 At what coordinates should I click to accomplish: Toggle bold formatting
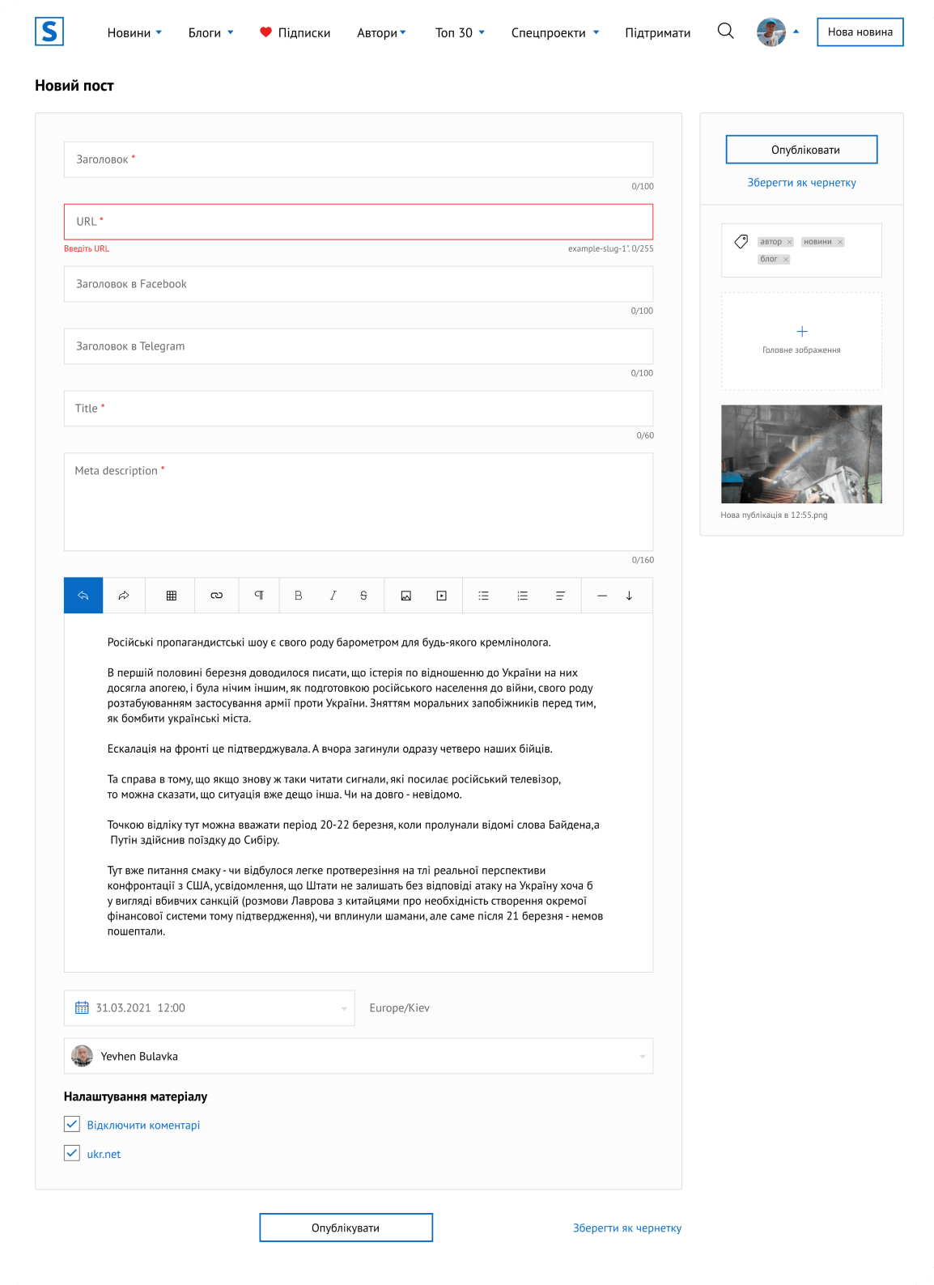tap(298, 596)
